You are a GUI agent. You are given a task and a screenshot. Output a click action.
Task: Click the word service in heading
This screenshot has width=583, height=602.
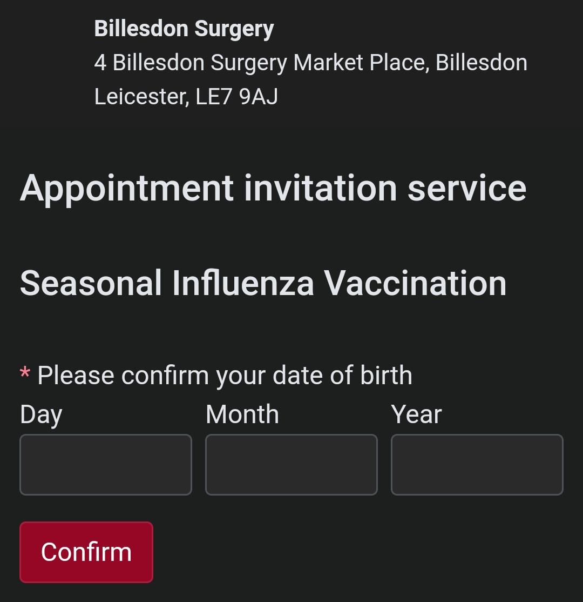coord(467,188)
